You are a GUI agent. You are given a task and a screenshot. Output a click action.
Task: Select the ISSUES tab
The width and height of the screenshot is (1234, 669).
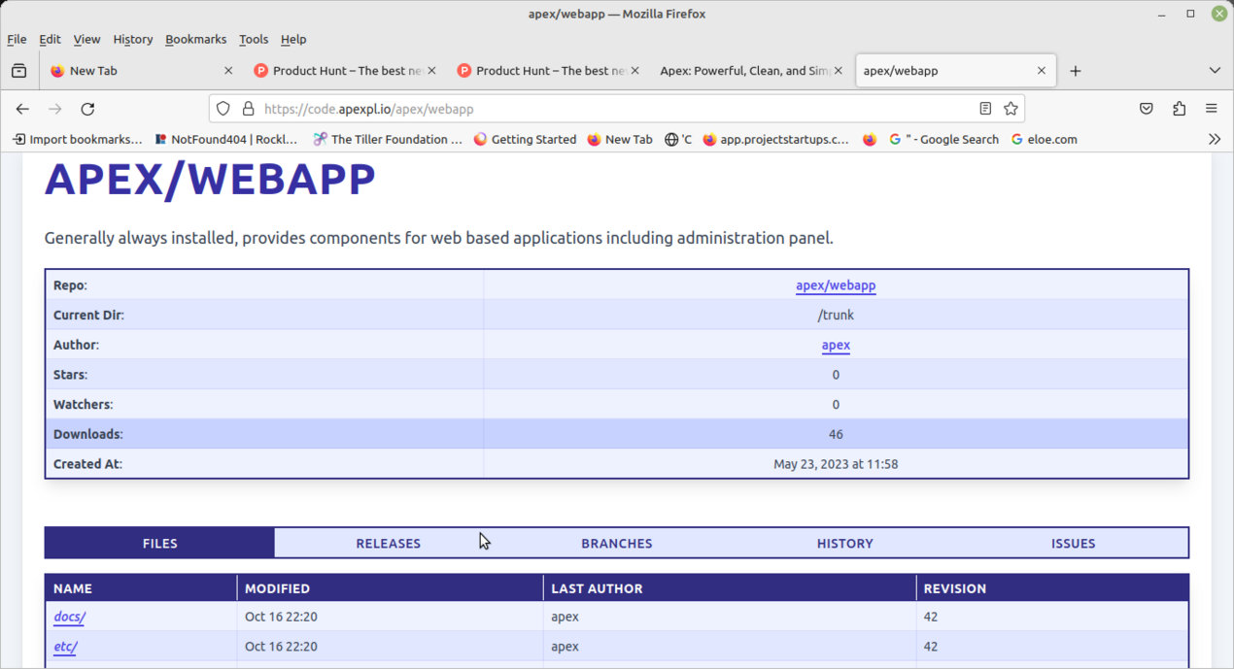1074,543
